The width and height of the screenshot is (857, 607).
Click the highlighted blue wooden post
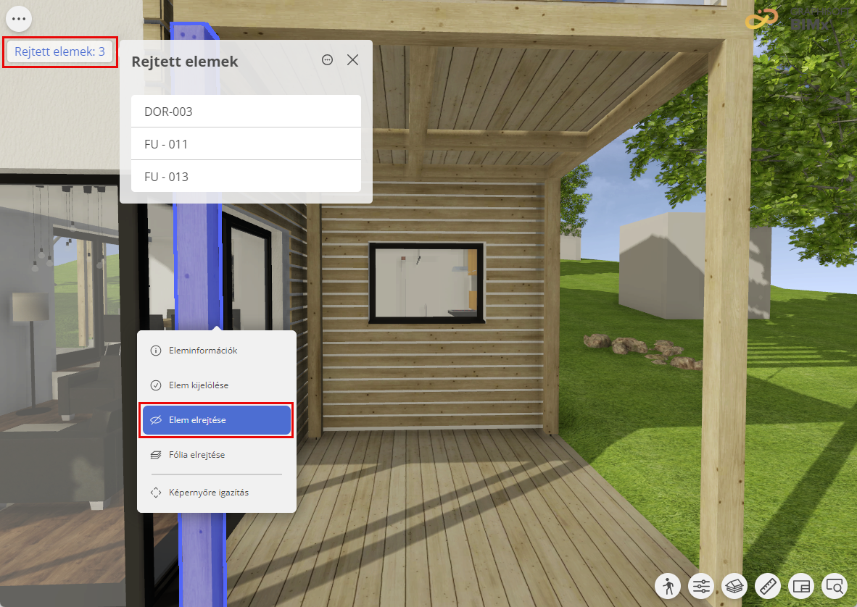pyautogui.click(x=198, y=267)
